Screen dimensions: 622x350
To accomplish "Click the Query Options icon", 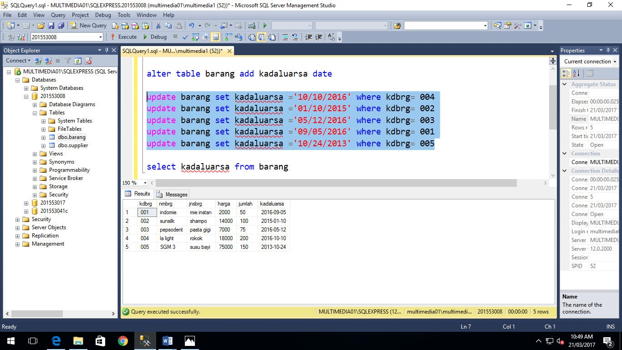I will (205, 37).
